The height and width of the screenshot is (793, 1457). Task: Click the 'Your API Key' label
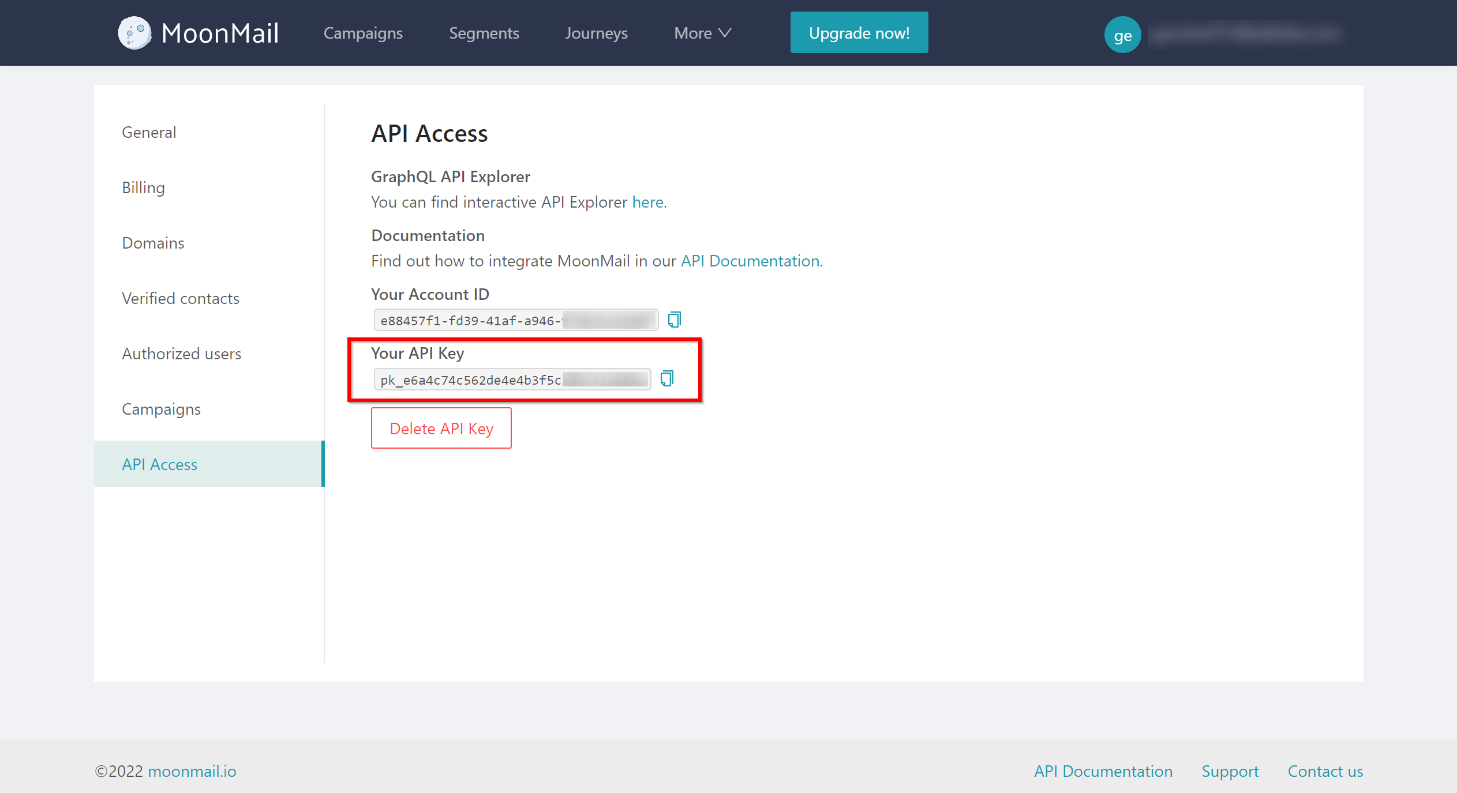click(x=417, y=353)
